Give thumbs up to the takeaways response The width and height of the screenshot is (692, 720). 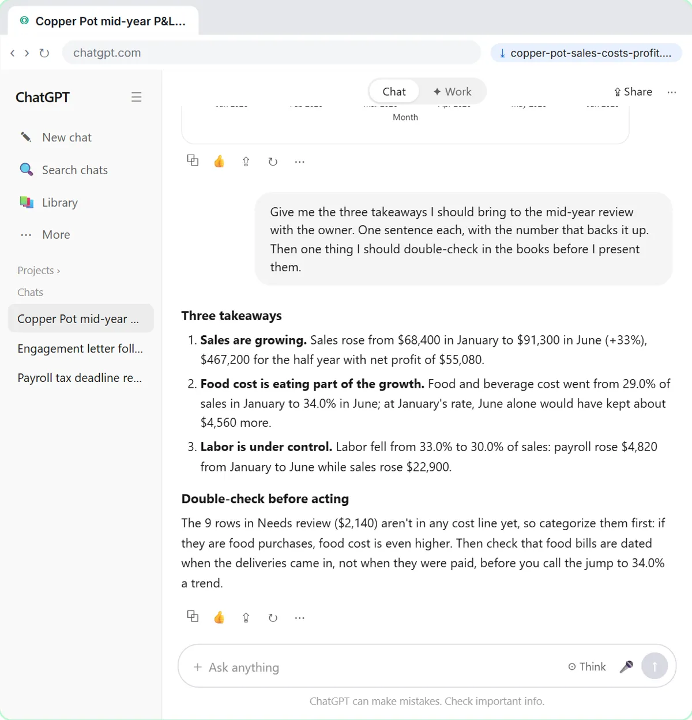(x=219, y=617)
